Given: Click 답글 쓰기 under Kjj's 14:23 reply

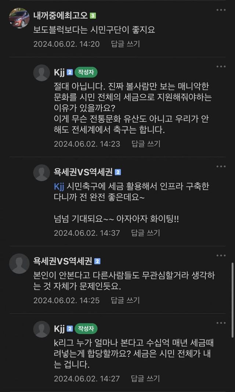Looking at the screenshot, I should pyautogui.click(x=146, y=144).
